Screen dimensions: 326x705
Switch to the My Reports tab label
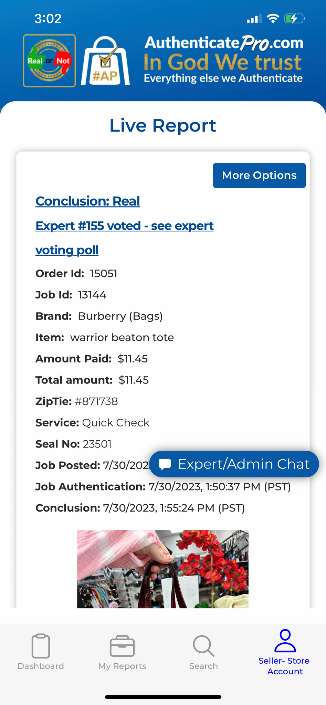point(122,666)
